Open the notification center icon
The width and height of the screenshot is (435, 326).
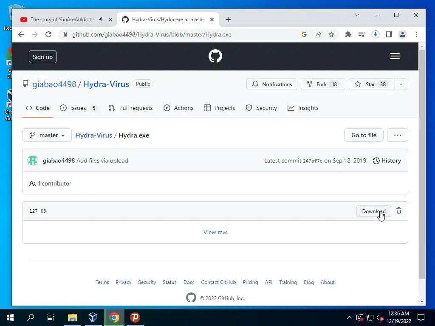tap(421, 318)
